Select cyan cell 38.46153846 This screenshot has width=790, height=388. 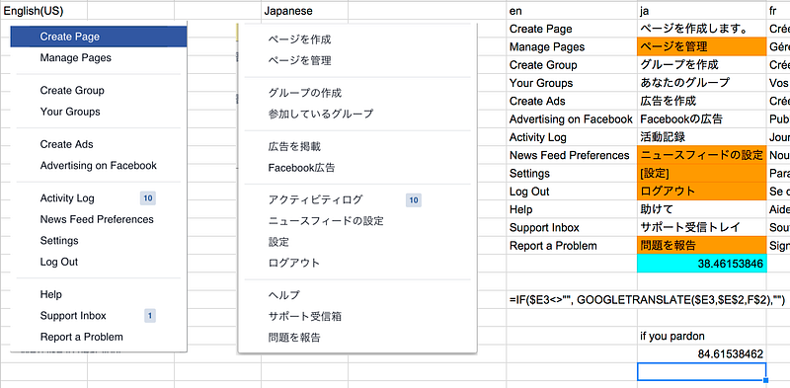[702, 264]
